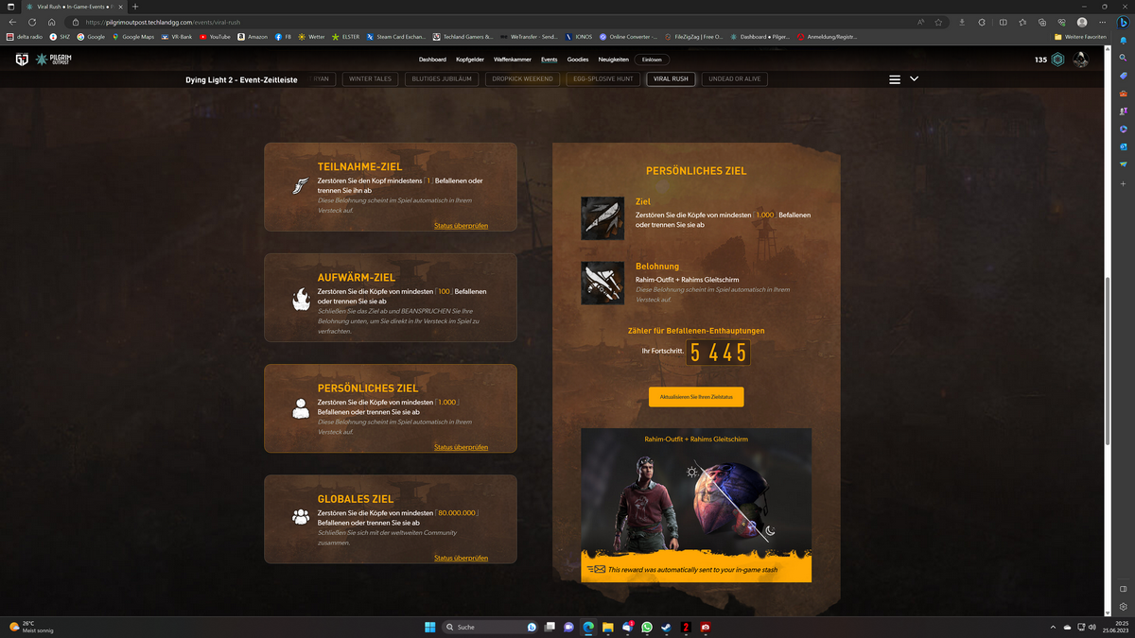Viewport: 1135px width, 638px height.
Task: Reload the page with refresh icon
Action: tap(31, 22)
